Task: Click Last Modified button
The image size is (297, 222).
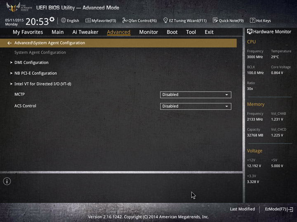Action: coord(242,209)
